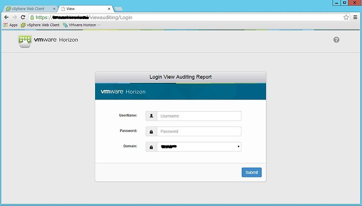
Task: Click the 'Login View Auditing Report' heading
Action: click(180, 77)
